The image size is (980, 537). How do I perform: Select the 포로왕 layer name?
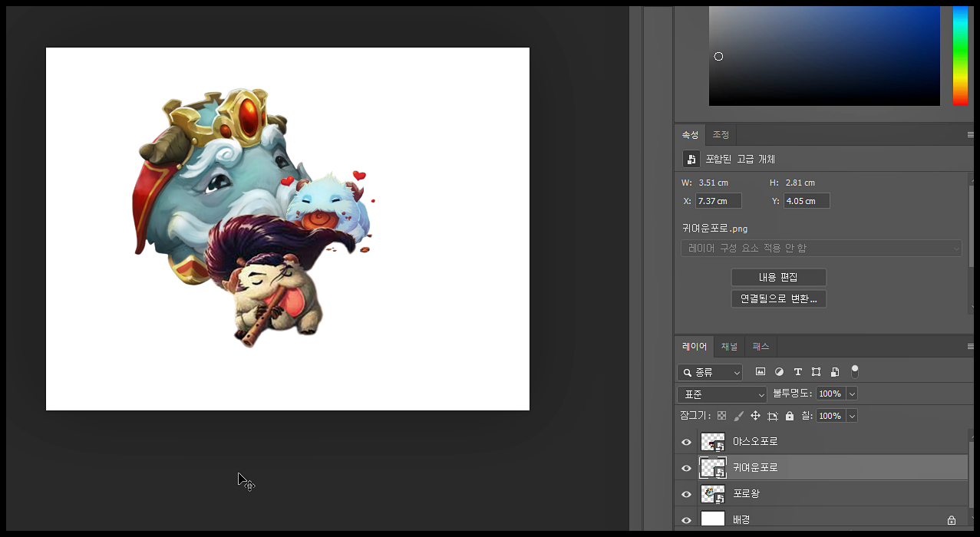tap(746, 494)
